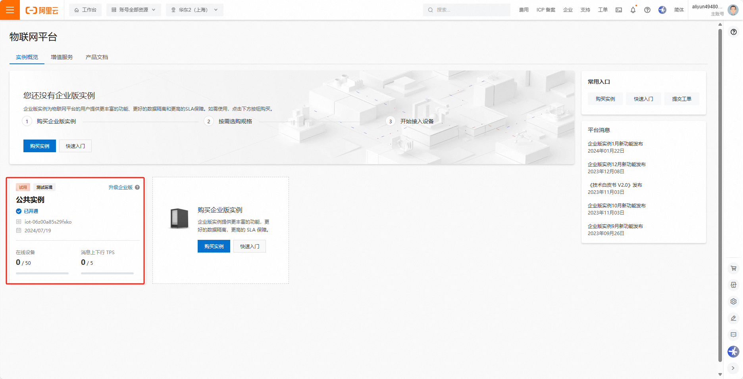Click help icon beside 升级企业版
The image size is (743, 379).
[137, 188]
